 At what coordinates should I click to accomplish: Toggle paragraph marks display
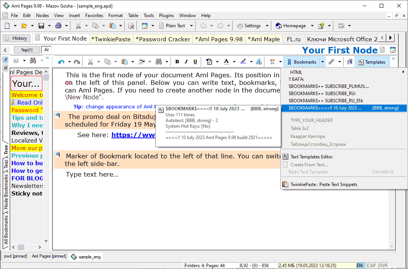[350, 62]
